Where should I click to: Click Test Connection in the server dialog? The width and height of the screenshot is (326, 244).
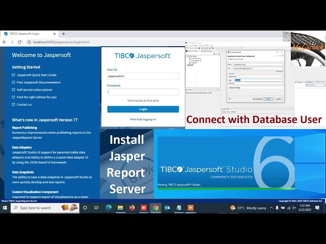pyautogui.click(x=258, y=99)
